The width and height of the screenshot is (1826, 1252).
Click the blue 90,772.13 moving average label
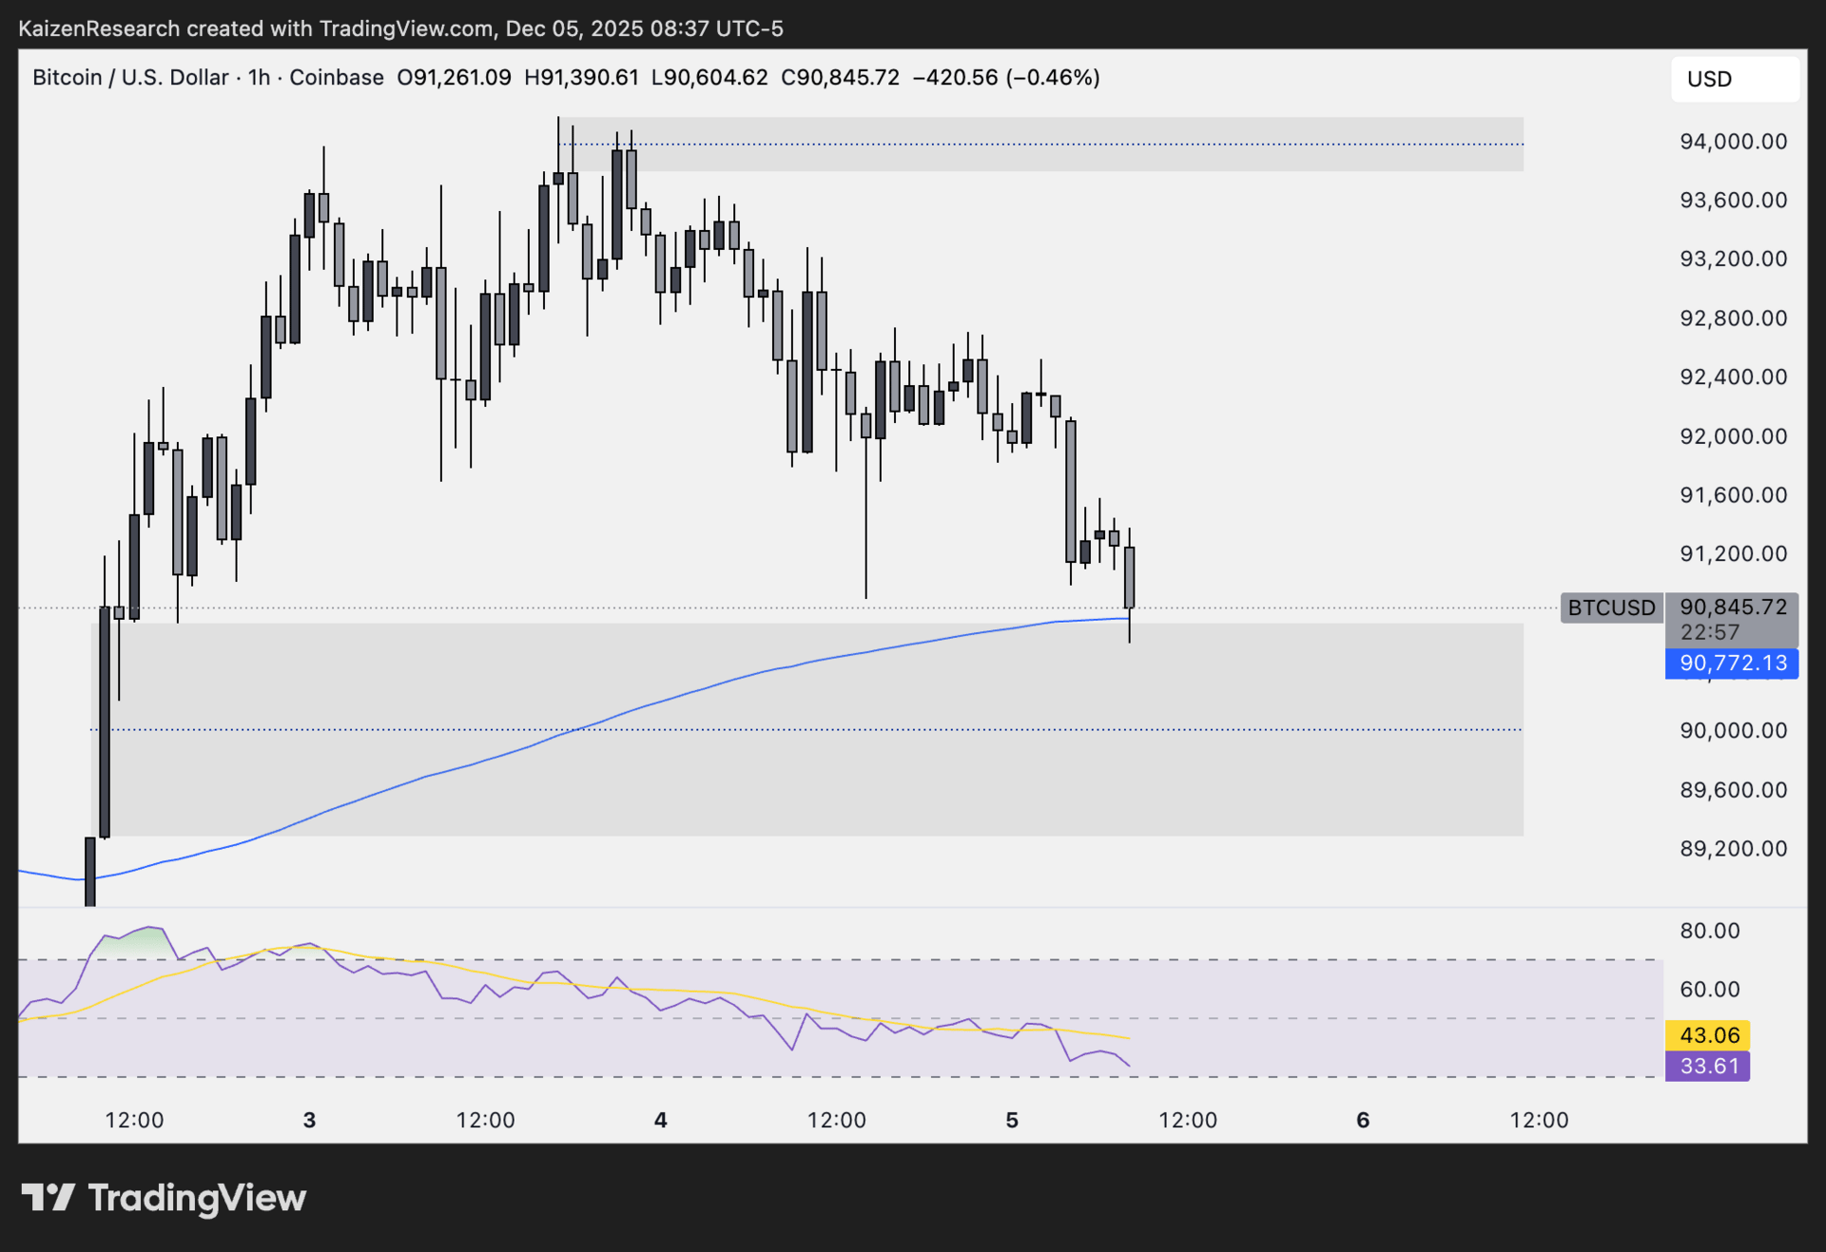click(x=1732, y=664)
